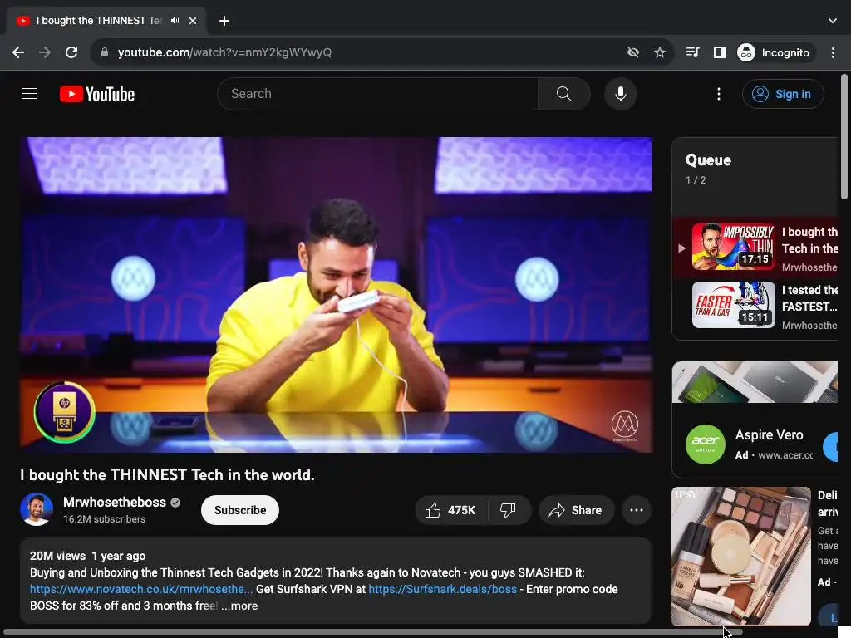Screen dimensions: 851x638
Task: Open Acer Aspire Vero ad banner image
Action: (x=755, y=382)
